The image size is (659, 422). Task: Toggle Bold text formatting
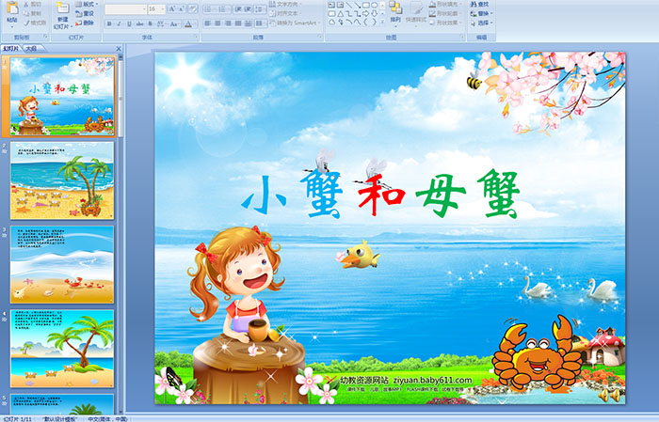[x=109, y=23]
